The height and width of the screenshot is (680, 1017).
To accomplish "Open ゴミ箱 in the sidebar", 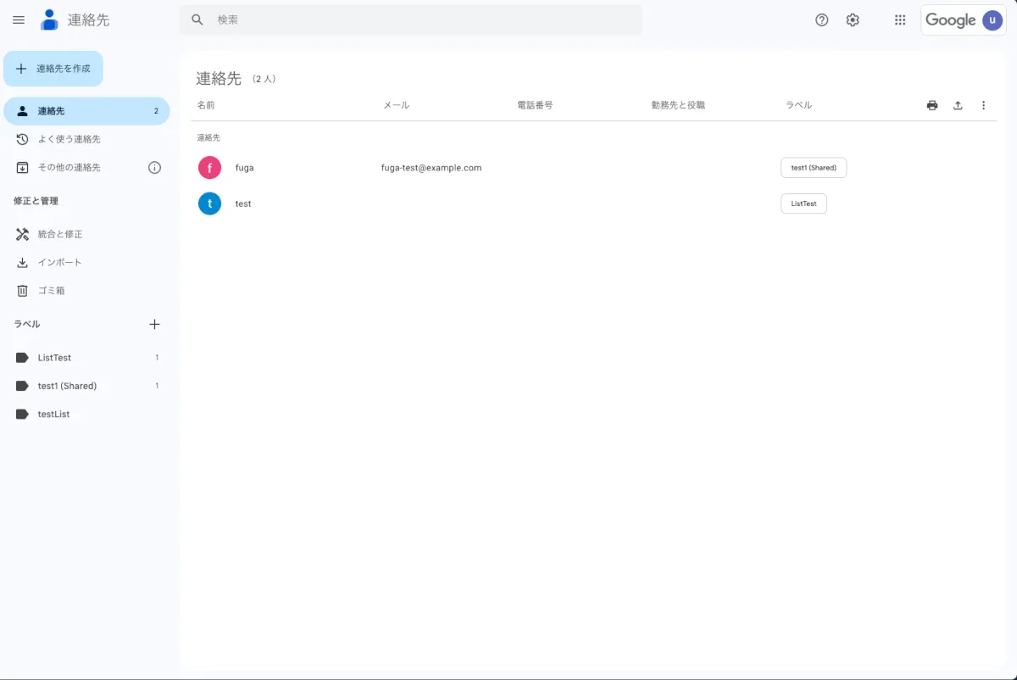I will point(51,291).
